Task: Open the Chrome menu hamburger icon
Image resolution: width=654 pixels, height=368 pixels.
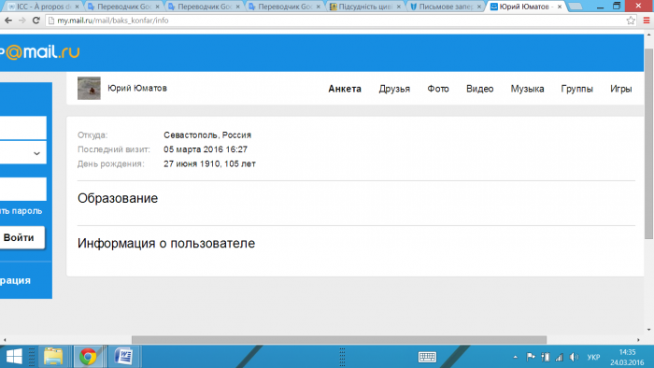Action: click(x=647, y=21)
